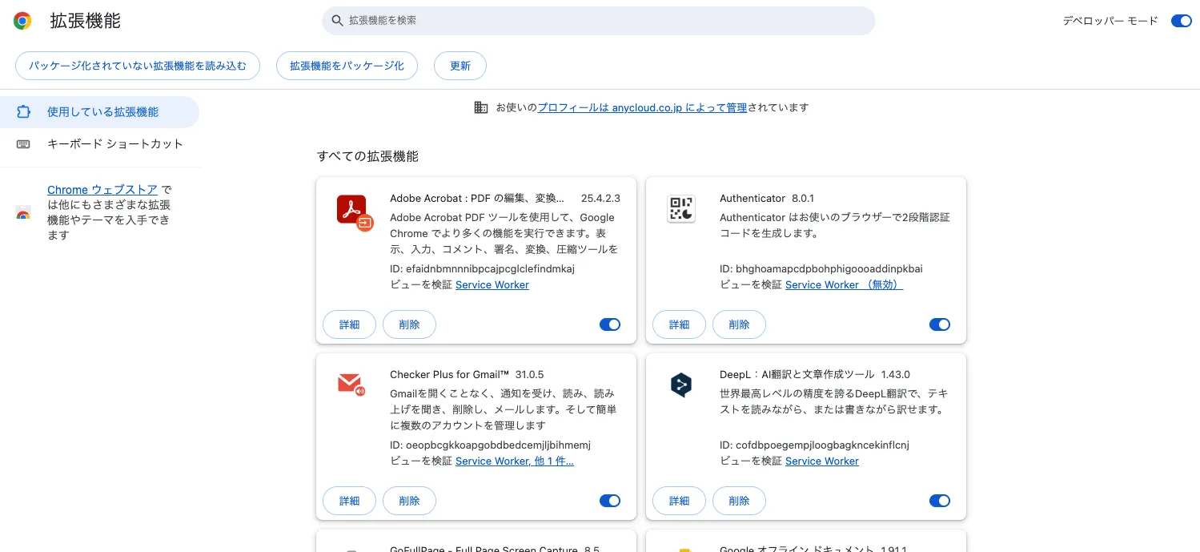Open 使用している拡張機能 in the sidebar
Viewport: 1200px width, 552px height.
[x=99, y=112]
